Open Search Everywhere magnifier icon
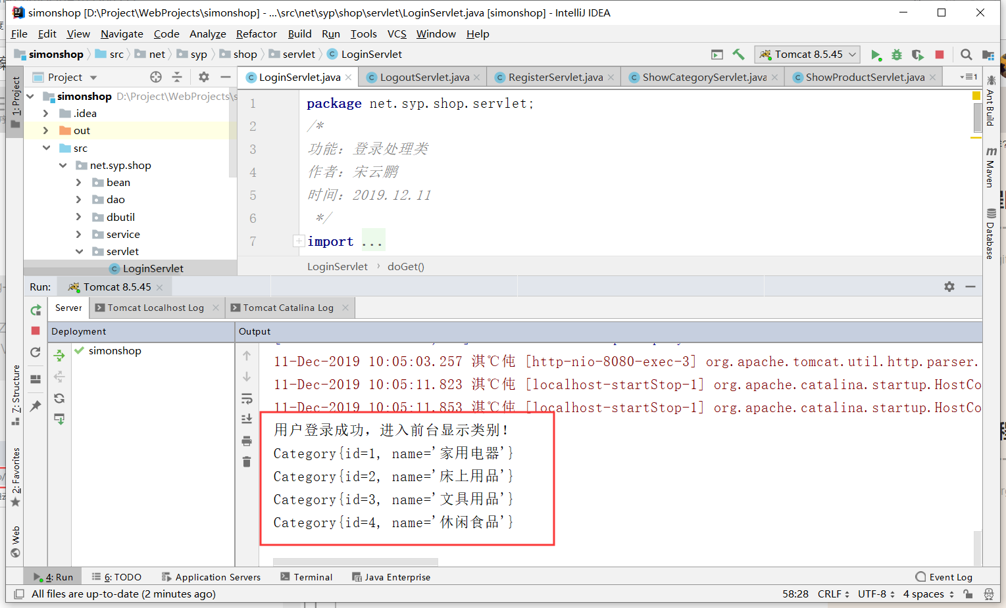 coord(966,55)
